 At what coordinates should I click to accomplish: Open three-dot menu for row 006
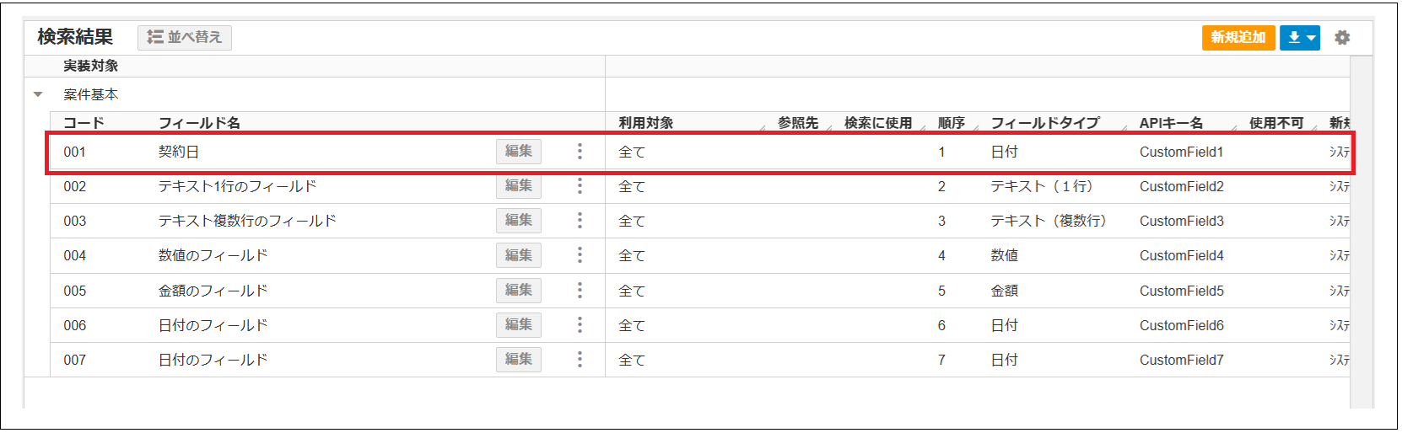coord(580,325)
